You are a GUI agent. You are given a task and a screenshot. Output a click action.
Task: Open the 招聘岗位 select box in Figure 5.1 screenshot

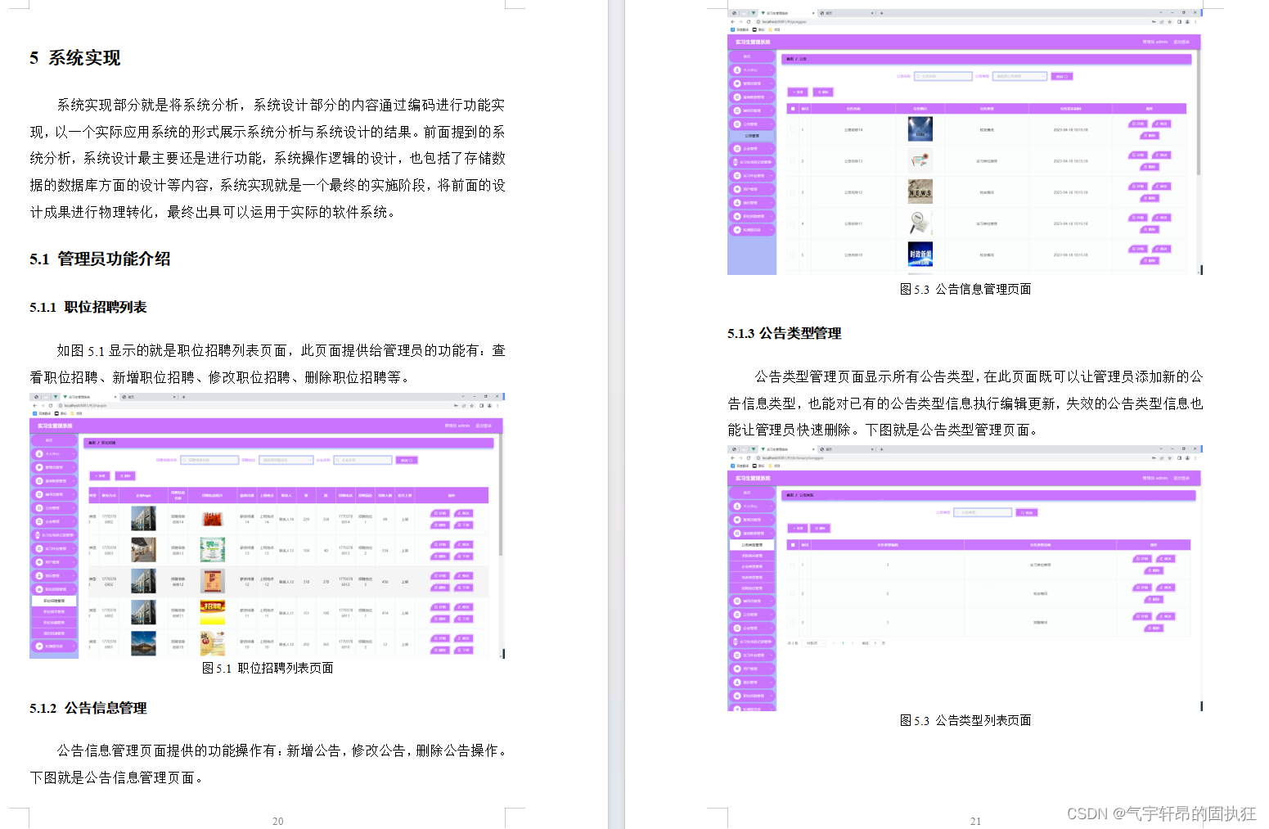286,460
